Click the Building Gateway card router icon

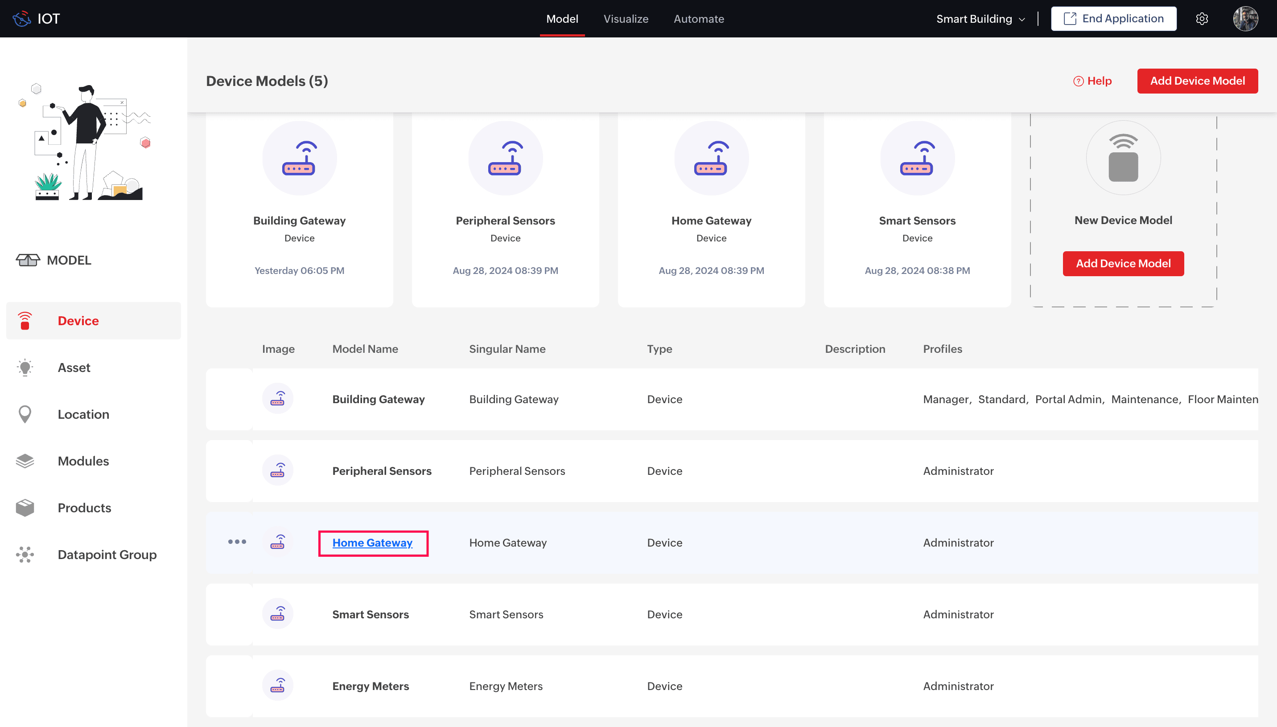coord(299,158)
